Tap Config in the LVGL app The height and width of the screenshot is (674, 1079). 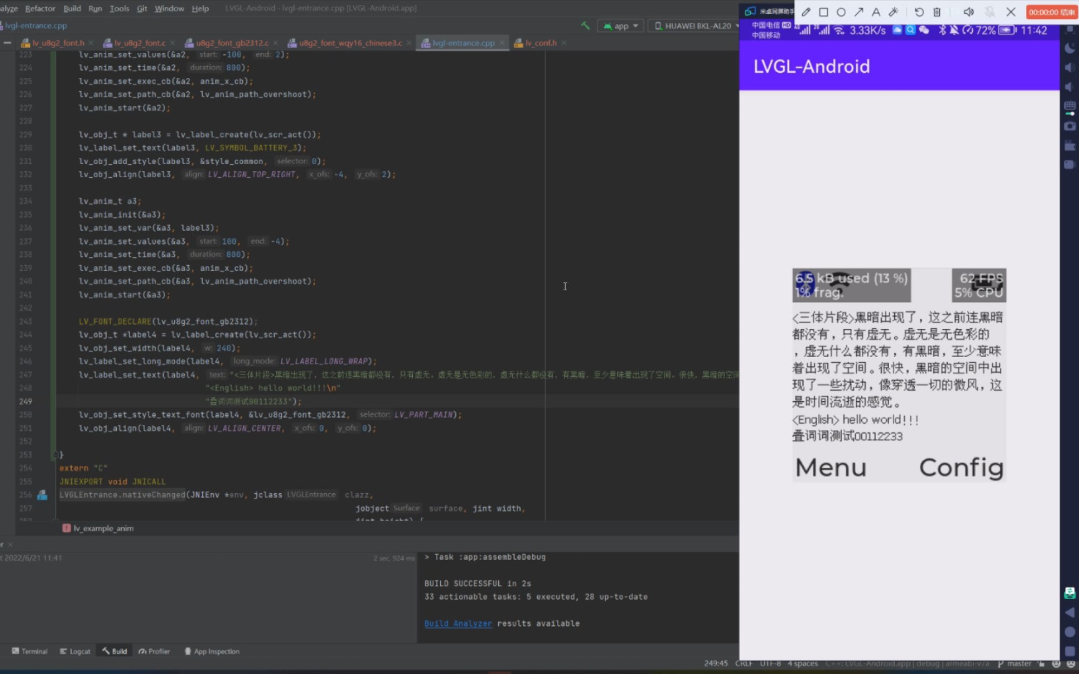pyautogui.click(x=961, y=467)
